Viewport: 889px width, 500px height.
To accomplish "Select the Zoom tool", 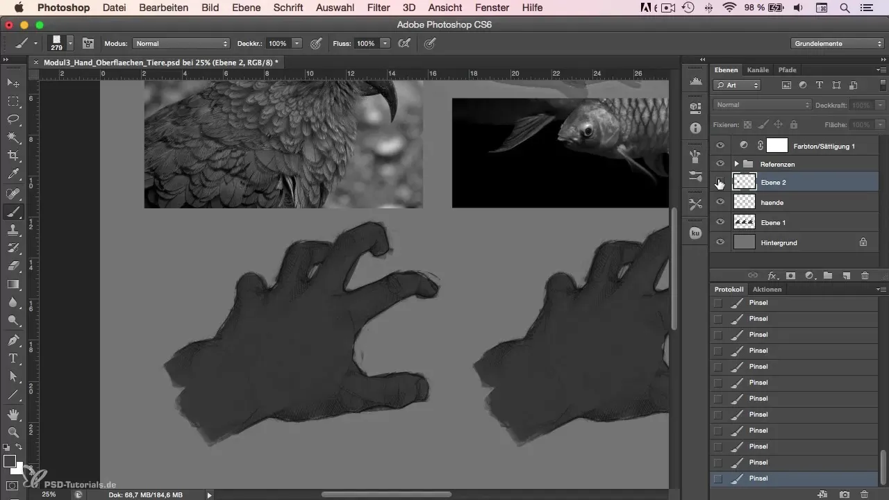I will (13, 433).
